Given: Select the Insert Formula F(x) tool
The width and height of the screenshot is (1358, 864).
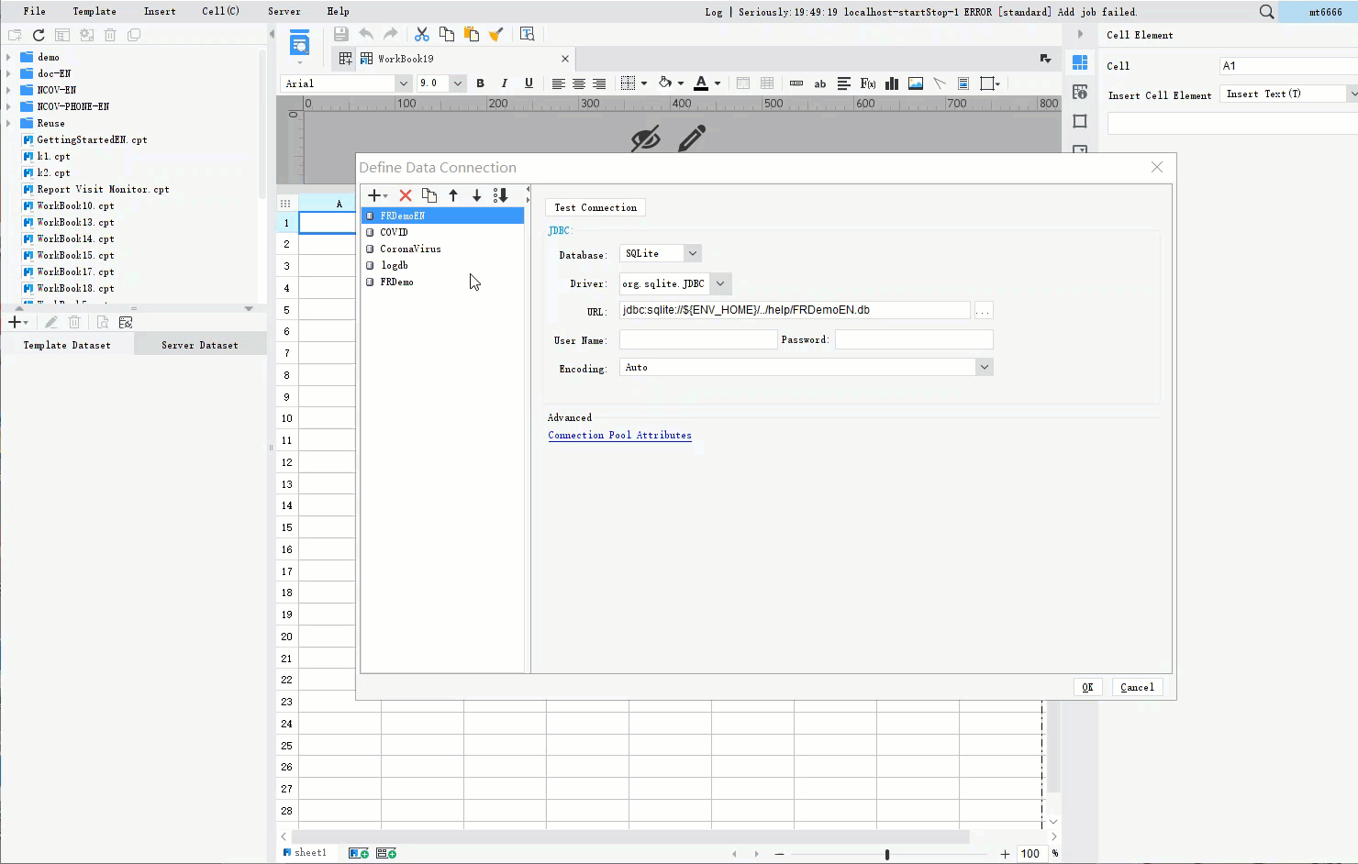Looking at the screenshot, I should tap(867, 83).
